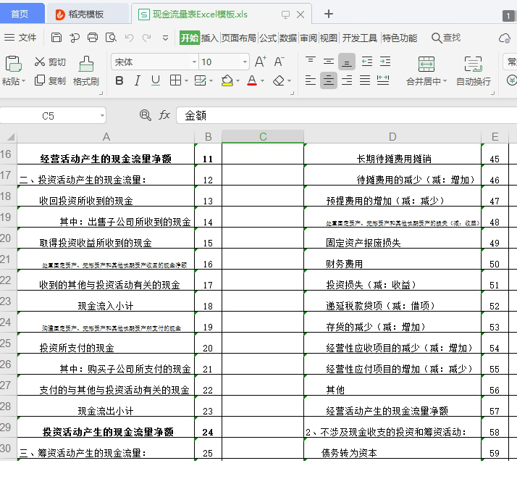The image size is (517, 479).
Task: Expand the Paste options arrow
Action: [24, 81]
